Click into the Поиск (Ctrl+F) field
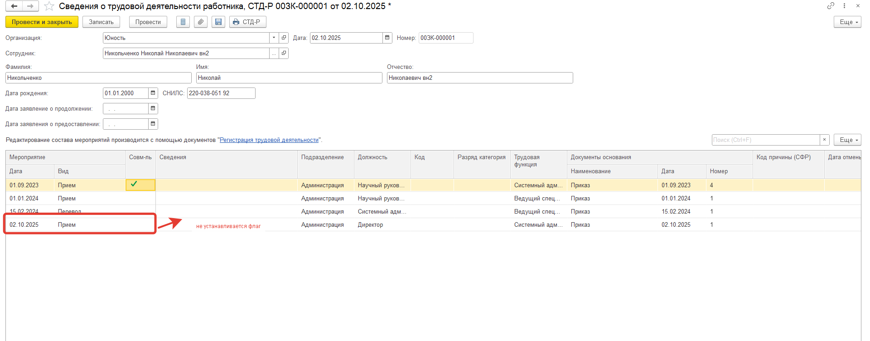Screen dimensions: 870x341 click(x=765, y=140)
